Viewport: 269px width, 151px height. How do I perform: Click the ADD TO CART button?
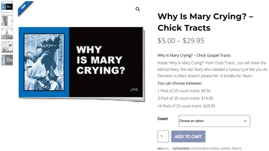pyautogui.click(x=188, y=136)
